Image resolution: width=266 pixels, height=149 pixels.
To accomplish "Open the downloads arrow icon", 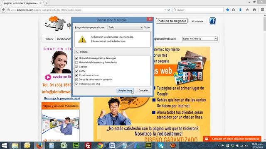I will (240, 10).
